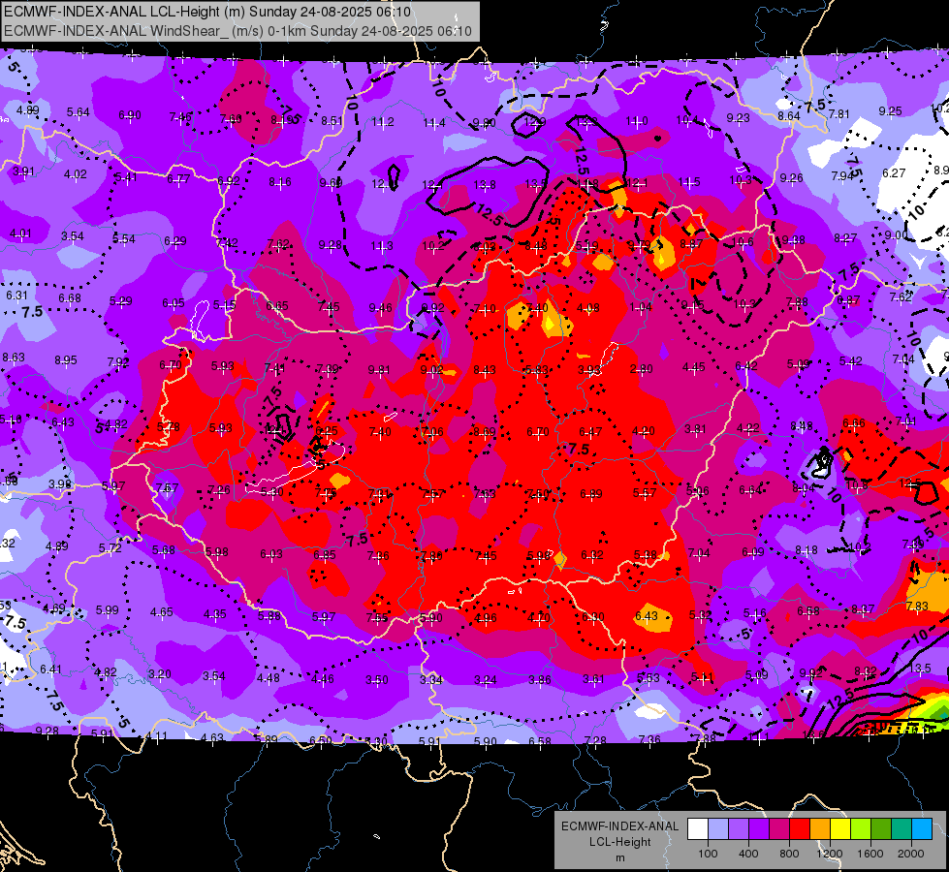Image resolution: width=949 pixels, height=872 pixels.
Task: Click the 5.57 wind shear value
Action: [644, 493]
